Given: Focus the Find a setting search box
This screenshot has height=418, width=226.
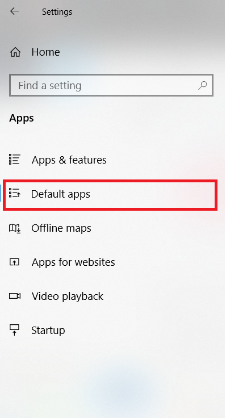Looking at the screenshot, I should click(111, 85).
